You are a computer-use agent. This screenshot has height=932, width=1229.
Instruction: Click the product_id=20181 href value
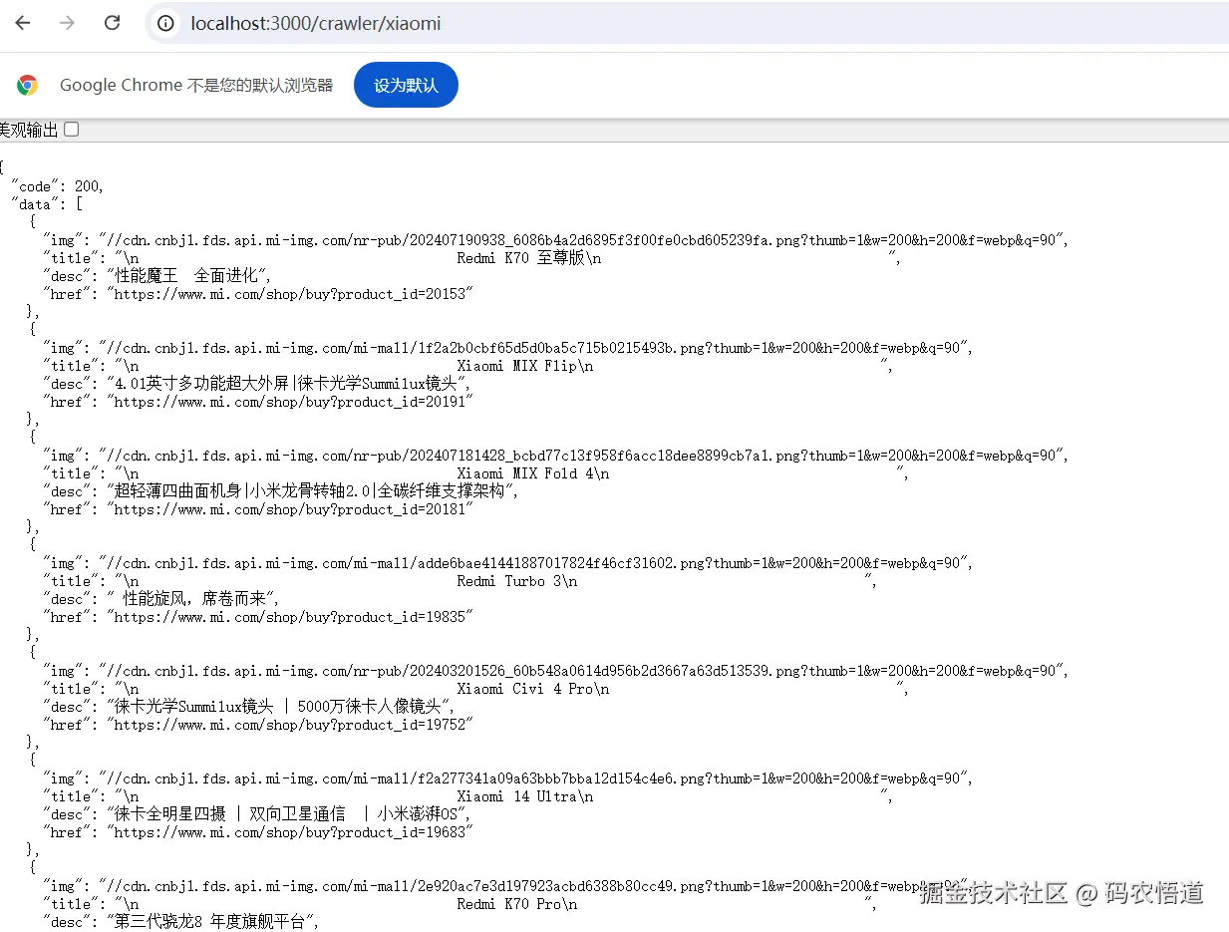click(289, 509)
